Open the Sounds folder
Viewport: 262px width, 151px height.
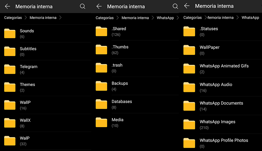click(46, 33)
